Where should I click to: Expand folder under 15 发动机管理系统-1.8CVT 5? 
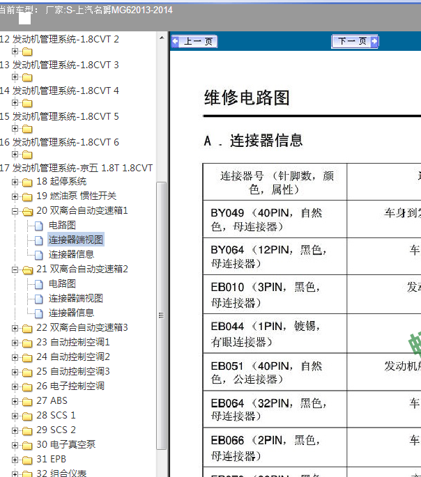click(15, 129)
